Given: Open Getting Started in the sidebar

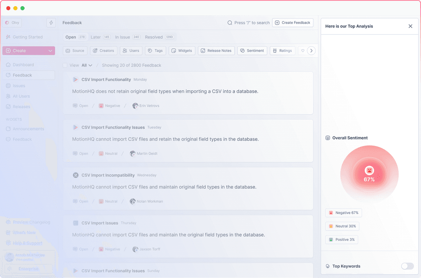Looking at the screenshot, I should click(24, 37).
